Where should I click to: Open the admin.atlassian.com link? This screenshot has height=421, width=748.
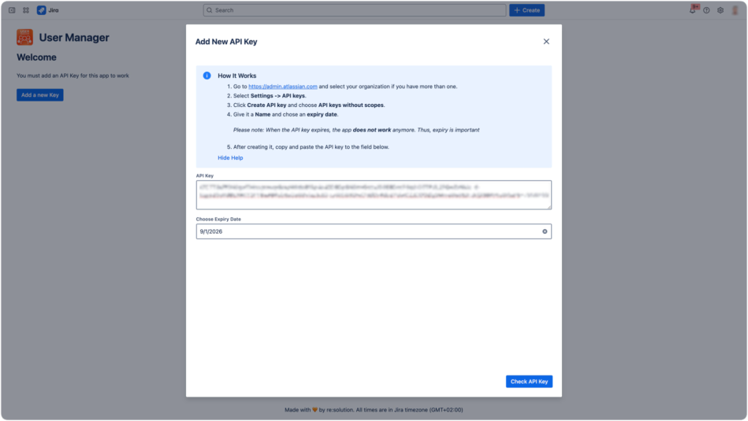point(283,87)
